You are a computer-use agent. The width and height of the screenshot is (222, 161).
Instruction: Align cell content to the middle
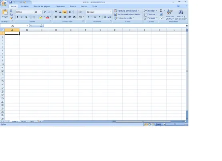tap(60, 12)
